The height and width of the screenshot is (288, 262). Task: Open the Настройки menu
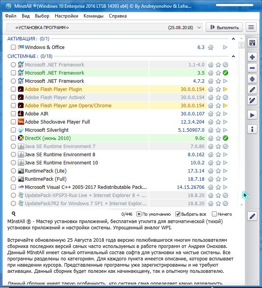point(66,16)
